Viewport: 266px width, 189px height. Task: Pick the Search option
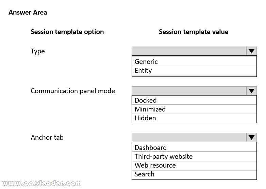pyautogui.click(x=145, y=174)
